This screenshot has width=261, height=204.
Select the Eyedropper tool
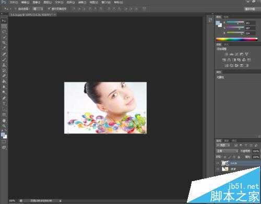point(4,48)
